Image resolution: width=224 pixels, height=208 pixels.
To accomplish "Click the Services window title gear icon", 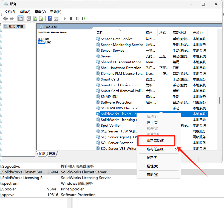I will tap(6, 4).
